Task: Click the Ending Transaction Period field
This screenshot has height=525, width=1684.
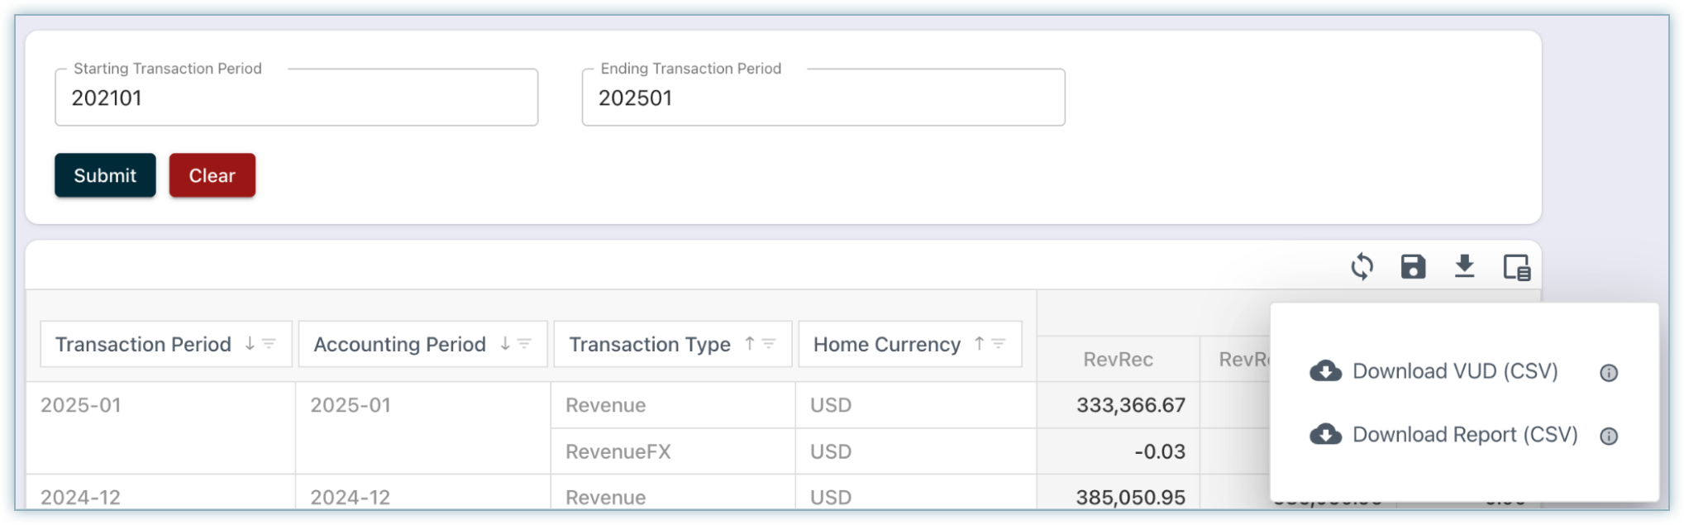Action: [823, 98]
